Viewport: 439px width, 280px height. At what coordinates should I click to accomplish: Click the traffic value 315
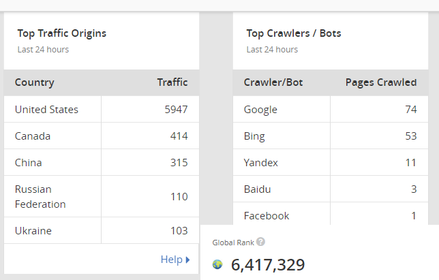click(179, 163)
